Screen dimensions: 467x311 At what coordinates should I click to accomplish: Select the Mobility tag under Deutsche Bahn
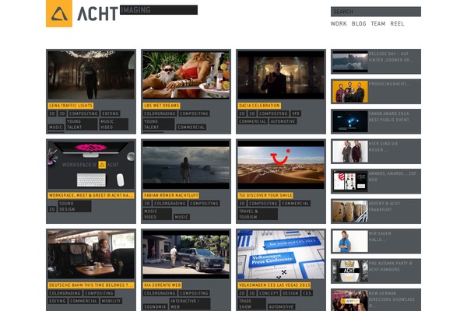pos(111,301)
